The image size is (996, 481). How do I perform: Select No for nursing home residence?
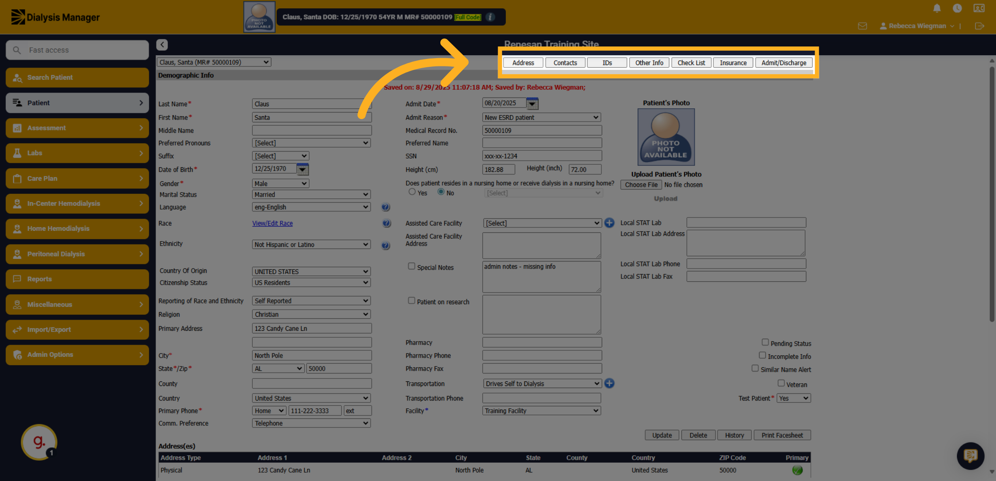[441, 192]
